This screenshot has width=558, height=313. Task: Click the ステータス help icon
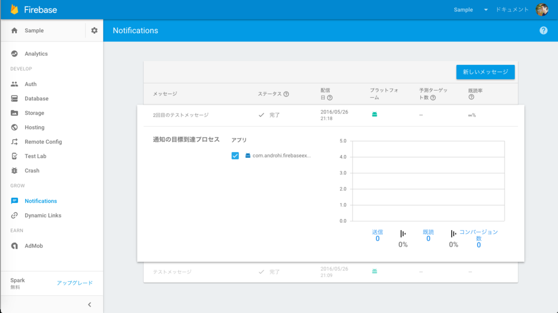click(286, 94)
